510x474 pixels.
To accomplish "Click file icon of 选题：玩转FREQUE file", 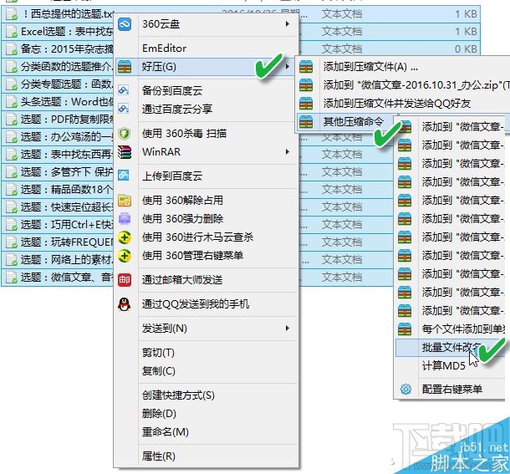I will (12, 242).
